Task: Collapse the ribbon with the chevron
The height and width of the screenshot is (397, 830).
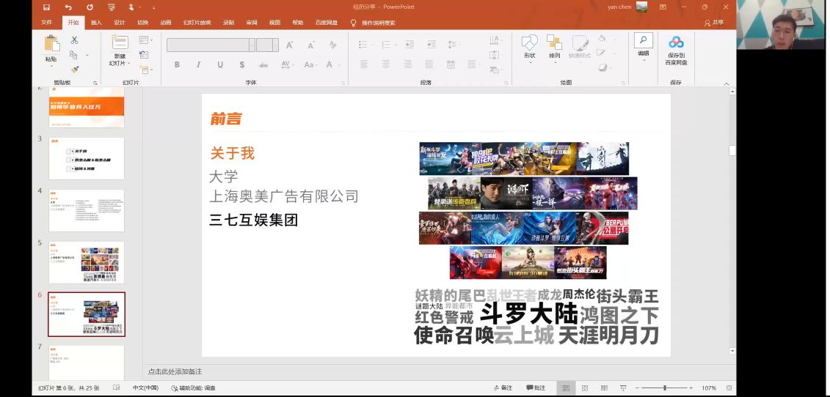Action: 727,83
